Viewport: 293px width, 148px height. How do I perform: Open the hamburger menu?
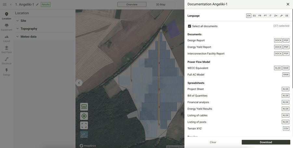coord(5,5)
